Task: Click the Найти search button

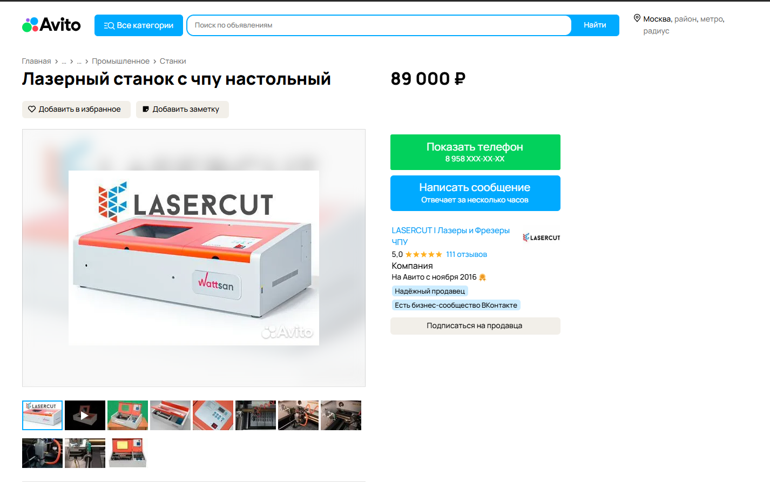Action: coord(595,25)
